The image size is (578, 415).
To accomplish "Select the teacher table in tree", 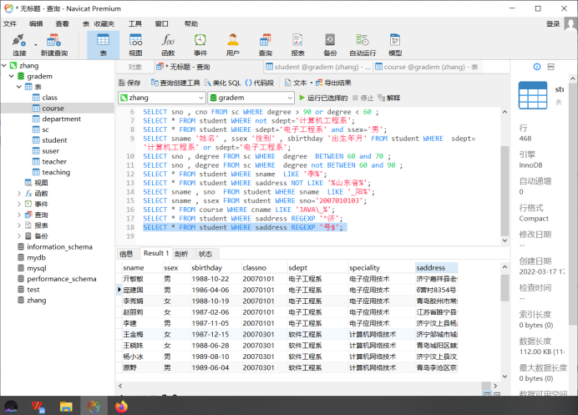I will pyautogui.click(x=54, y=161).
